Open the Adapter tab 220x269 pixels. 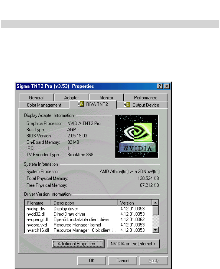coord(71,98)
